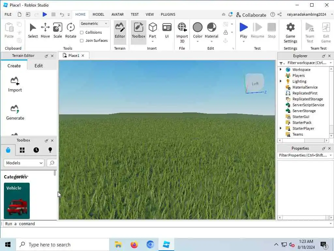Choose the Rotate tool
The height and width of the screenshot is (251, 334).
point(70,30)
